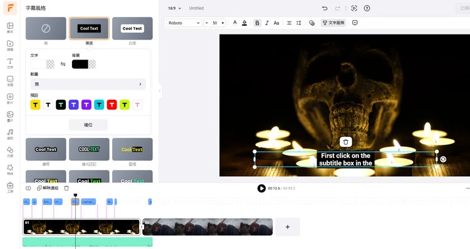
Task: Open the help question mark
Action: pyautogui.click(x=367, y=8)
